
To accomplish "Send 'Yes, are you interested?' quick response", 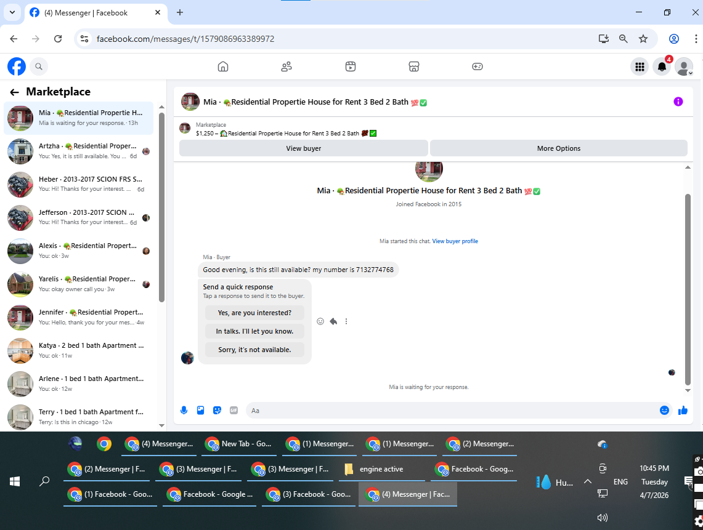I will [x=254, y=313].
